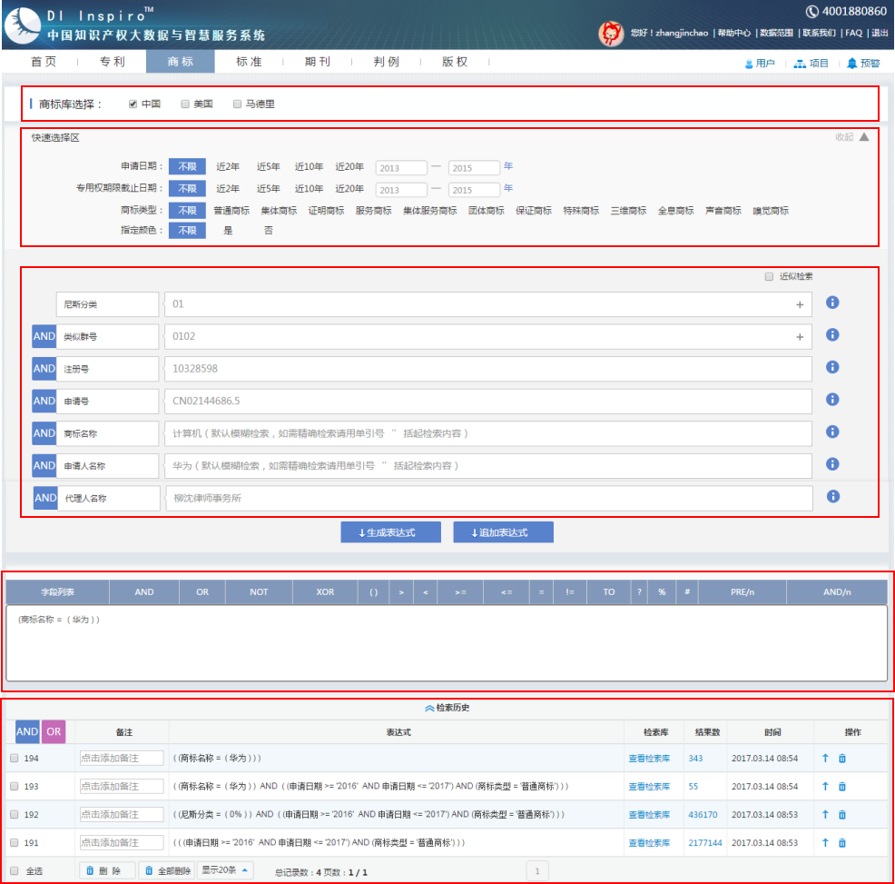Open the 显示20条 page size dropdown
The image size is (895, 884).
[225, 870]
